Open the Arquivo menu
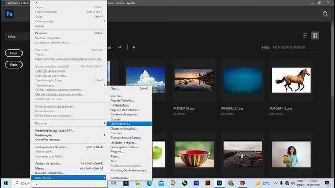The width and height of the screenshot is (335, 188). [x=13, y=3]
